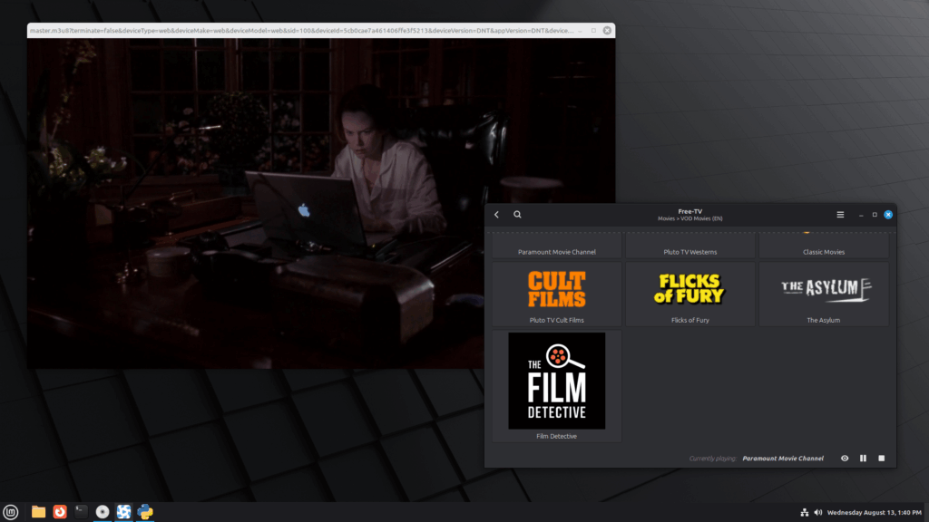Click the 'Paramount Movie Channel' currently playing label
Viewport: 929px width, 522px height.
[x=783, y=458]
